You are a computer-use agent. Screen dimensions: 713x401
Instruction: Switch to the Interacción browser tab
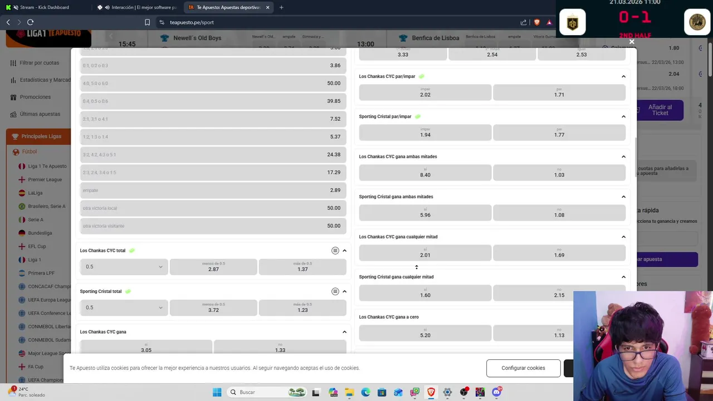click(x=138, y=7)
